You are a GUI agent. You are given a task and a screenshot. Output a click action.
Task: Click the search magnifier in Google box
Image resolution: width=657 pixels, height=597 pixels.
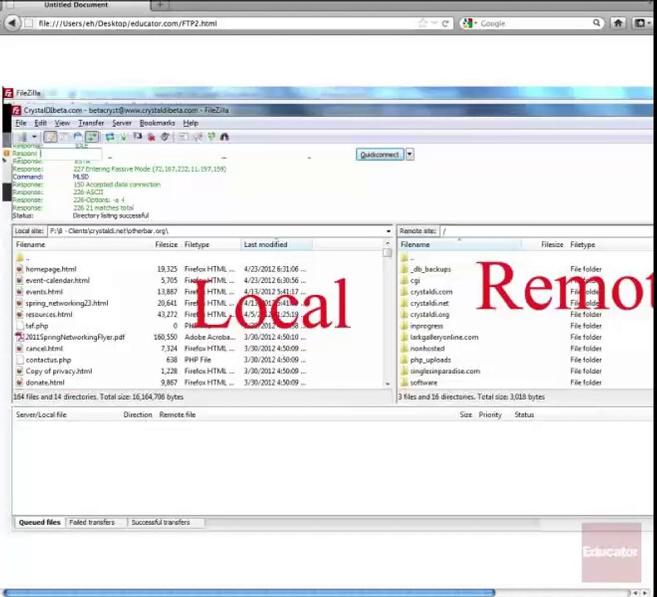(x=596, y=23)
